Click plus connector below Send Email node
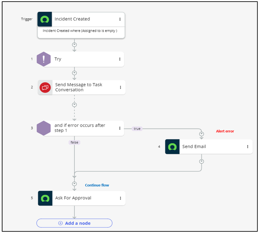 point(202,161)
